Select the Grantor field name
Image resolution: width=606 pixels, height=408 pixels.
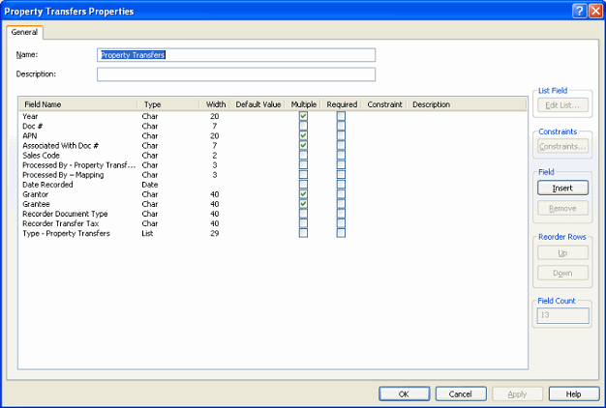(35, 194)
